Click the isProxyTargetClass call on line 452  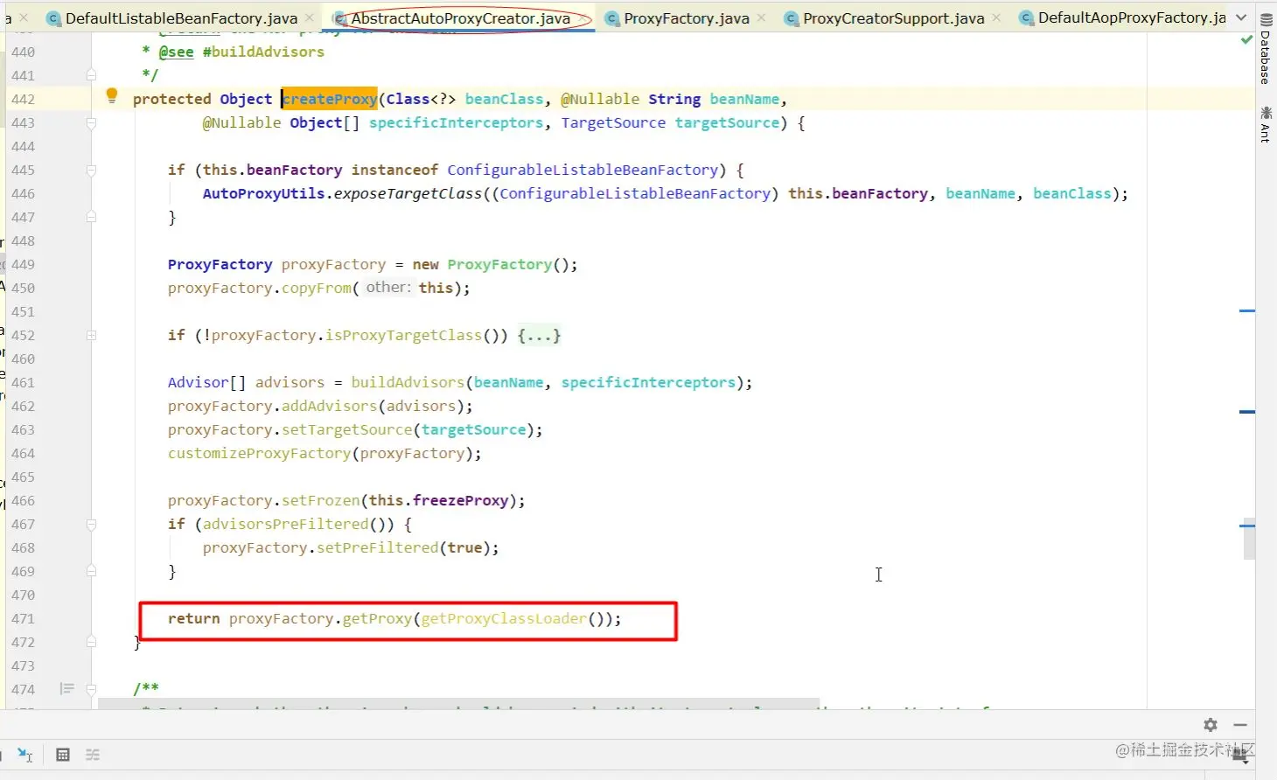tap(403, 336)
